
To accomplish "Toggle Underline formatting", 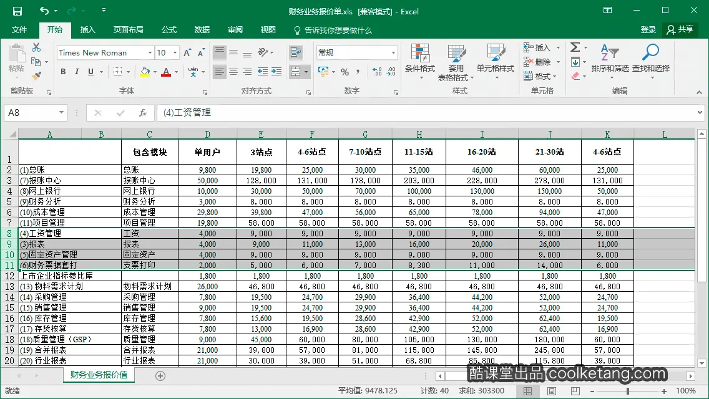I will [x=91, y=72].
